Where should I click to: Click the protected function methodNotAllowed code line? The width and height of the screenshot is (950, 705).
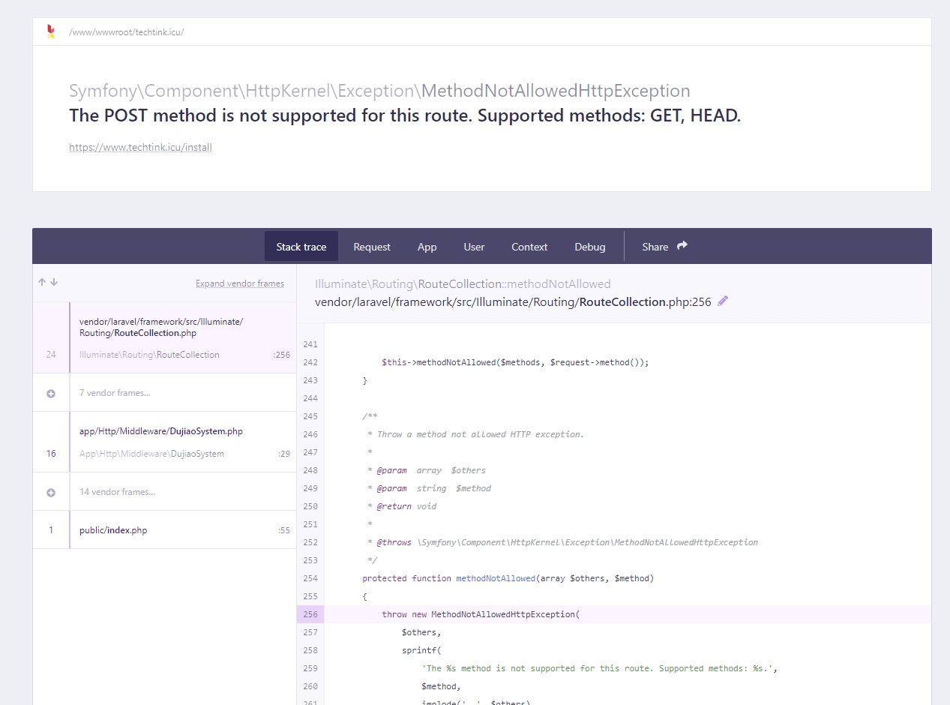tap(508, 578)
